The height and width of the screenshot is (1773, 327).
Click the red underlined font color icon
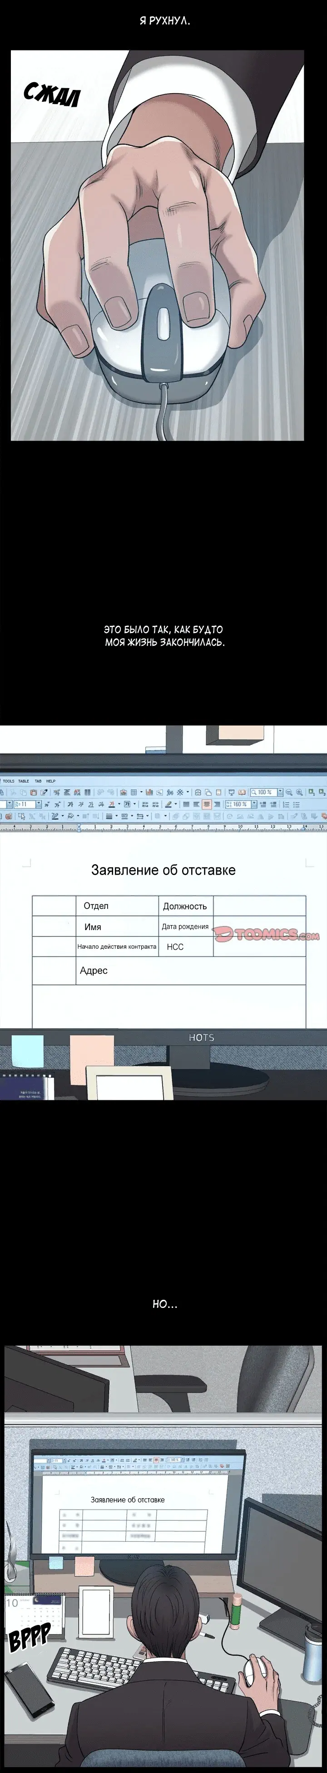click(x=112, y=804)
